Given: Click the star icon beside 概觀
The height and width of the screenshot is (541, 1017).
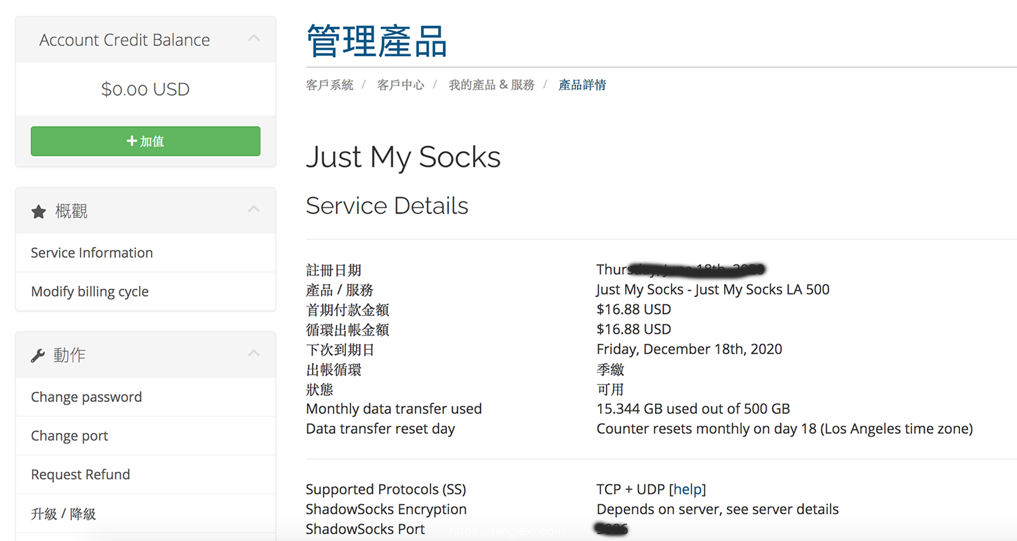Looking at the screenshot, I should tap(39, 212).
